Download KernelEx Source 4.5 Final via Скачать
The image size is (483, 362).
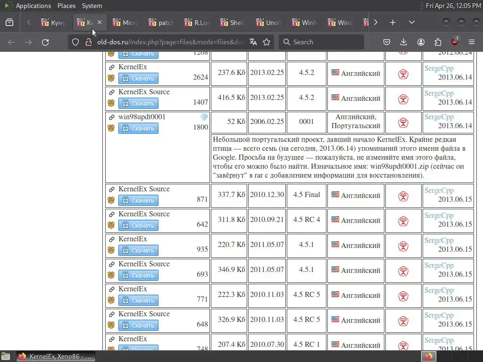click(x=138, y=200)
